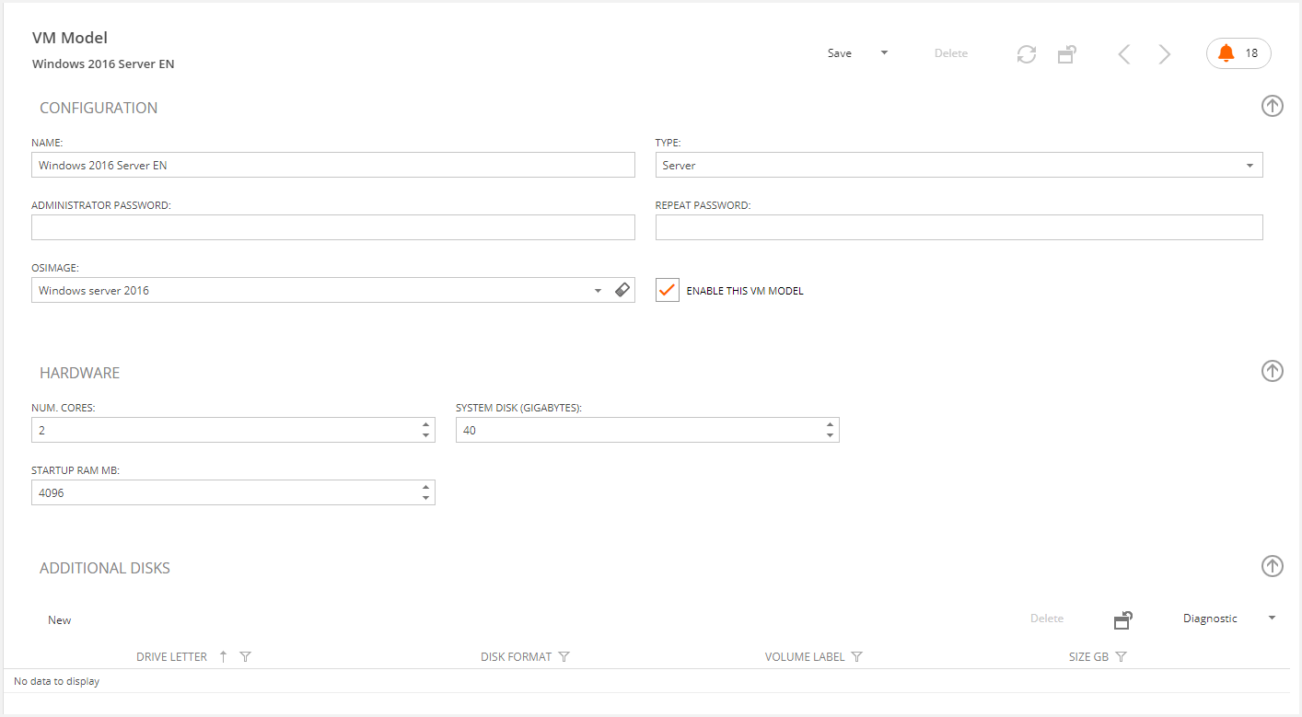Click the Save button

click(x=840, y=53)
